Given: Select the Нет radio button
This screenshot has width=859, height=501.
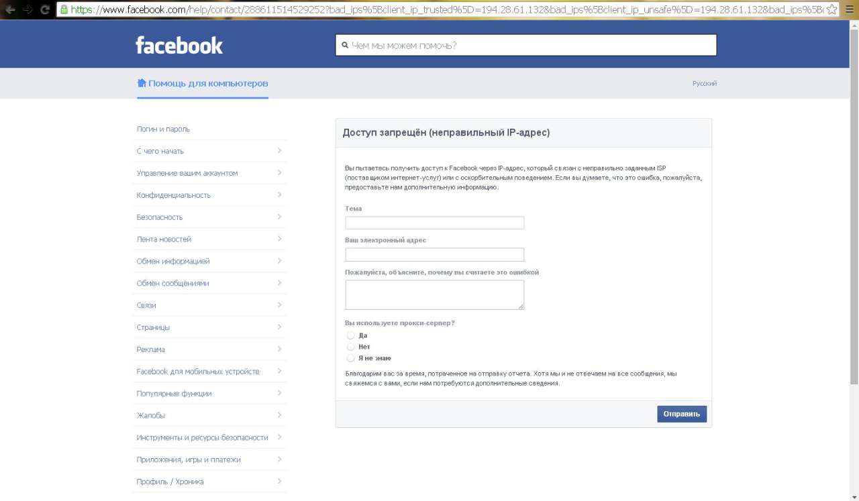Looking at the screenshot, I should pos(350,347).
